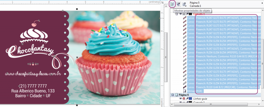Select the Linhas-guia layer name
The height and width of the screenshot is (107, 264).
click(x=200, y=98)
